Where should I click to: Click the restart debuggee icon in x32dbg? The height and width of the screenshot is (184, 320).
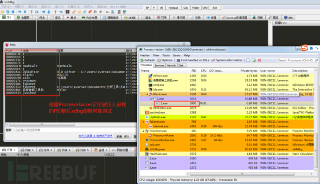8,12
